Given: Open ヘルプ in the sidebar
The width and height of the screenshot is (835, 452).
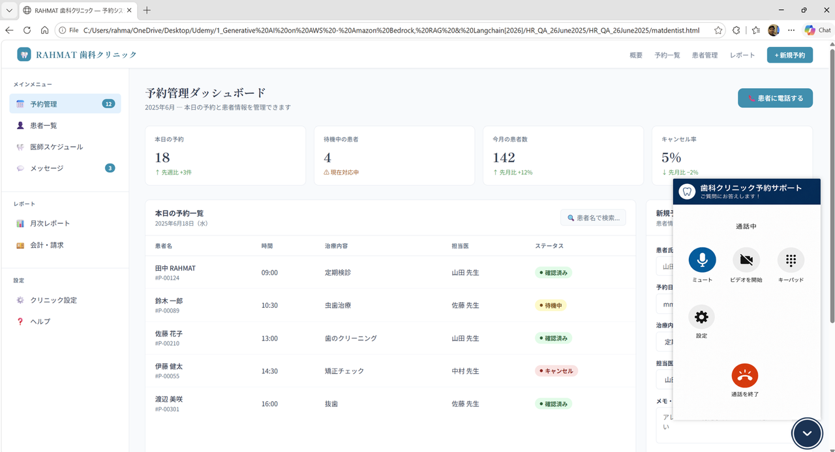Looking at the screenshot, I should 65,322.
